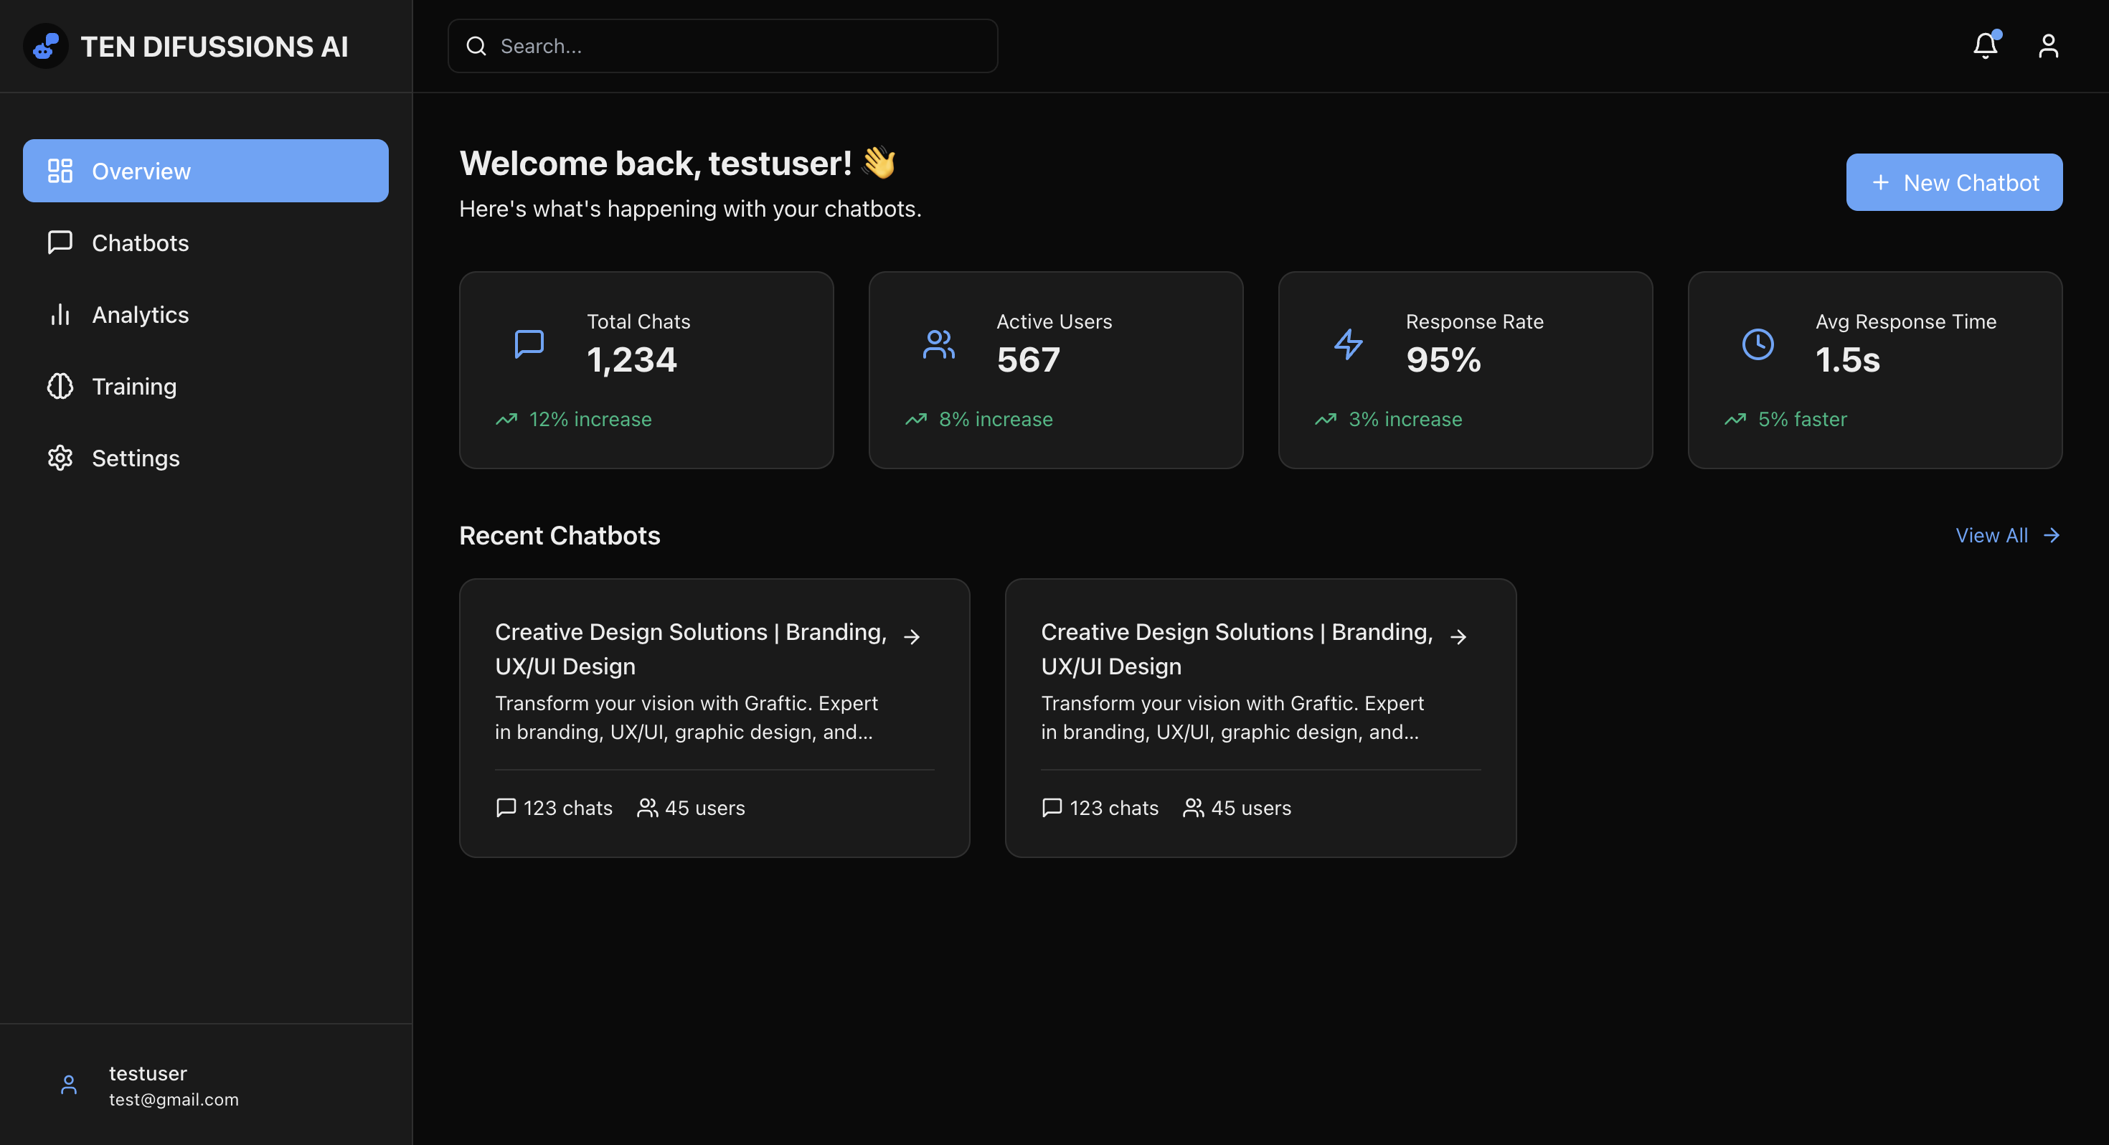Image resolution: width=2109 pixels, height=1145 pixels.
Task: Go to the Analytics section
Action: pyautogui.click(x=140, y=314)
